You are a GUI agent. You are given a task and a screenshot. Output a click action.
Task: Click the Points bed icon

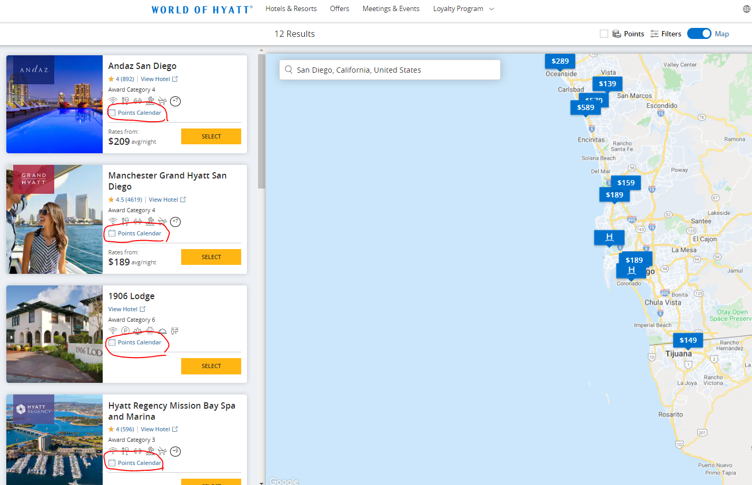(x=617, y=34)
